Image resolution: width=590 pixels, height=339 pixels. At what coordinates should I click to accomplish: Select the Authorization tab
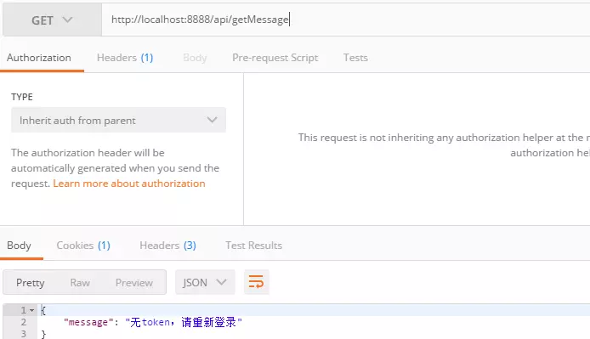pyautogui.click(x=39, y=58)
